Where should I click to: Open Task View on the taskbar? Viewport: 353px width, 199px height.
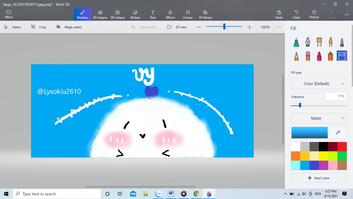pyautogui.click(x=120, y=194)
